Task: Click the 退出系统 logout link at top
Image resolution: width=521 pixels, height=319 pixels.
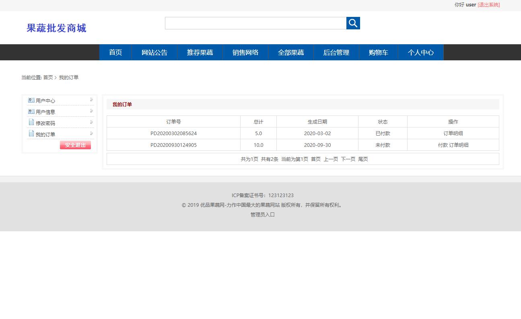Action: click(488, 5)
